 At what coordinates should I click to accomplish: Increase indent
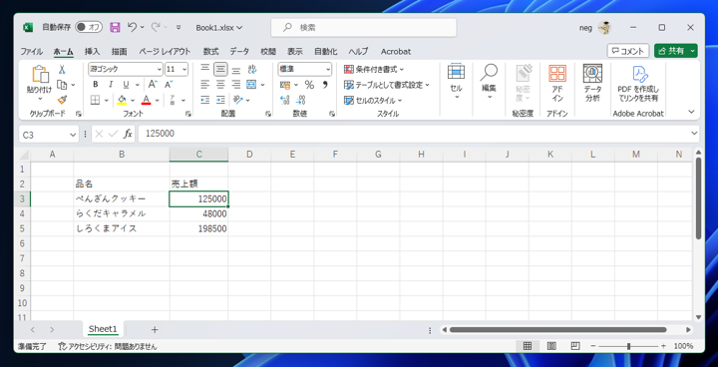pos(220,100)
